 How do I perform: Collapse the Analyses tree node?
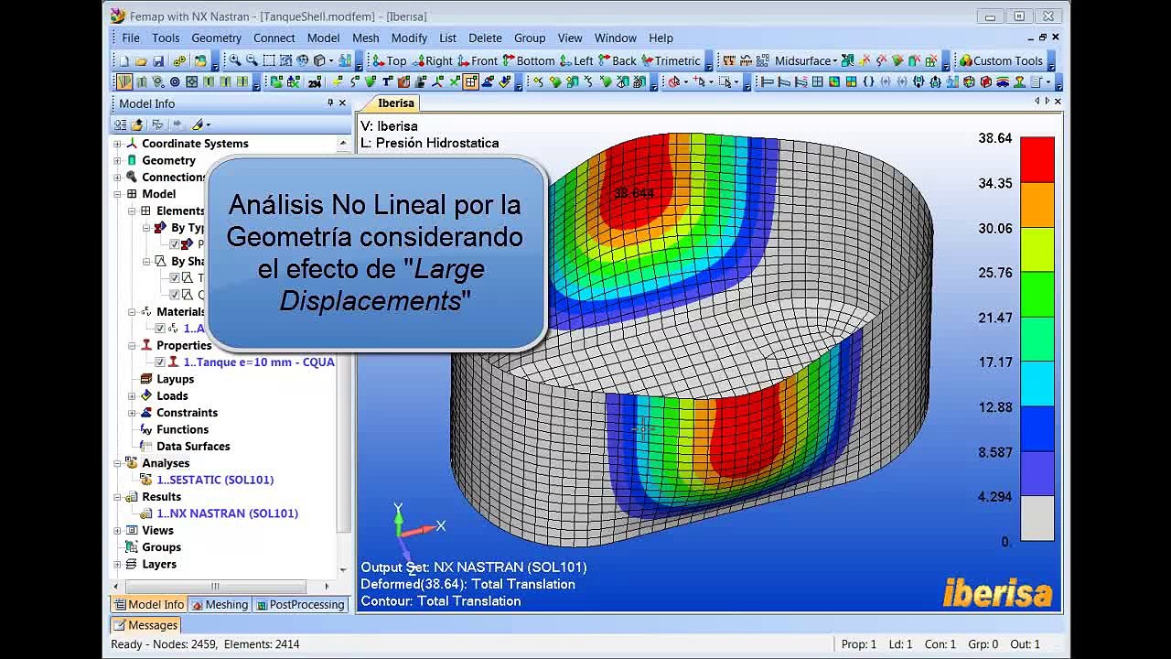click(117, 463)
